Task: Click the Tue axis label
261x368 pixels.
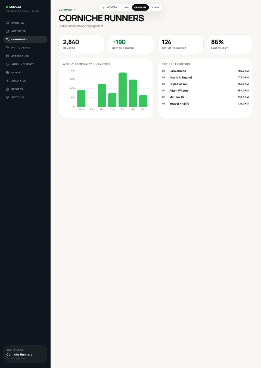Action: point(92,109)
